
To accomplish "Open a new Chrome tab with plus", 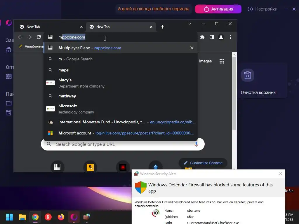I will point(162,27).
